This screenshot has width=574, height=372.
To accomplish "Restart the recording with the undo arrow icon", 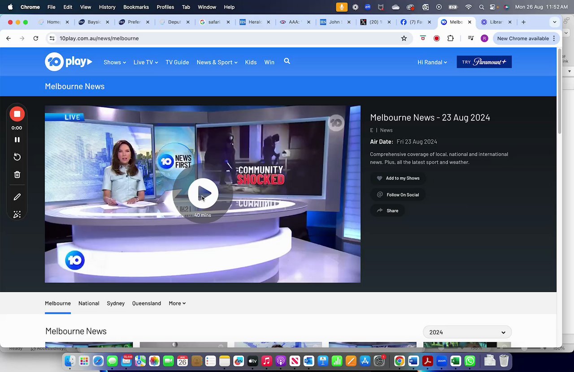I will point(17,157).
